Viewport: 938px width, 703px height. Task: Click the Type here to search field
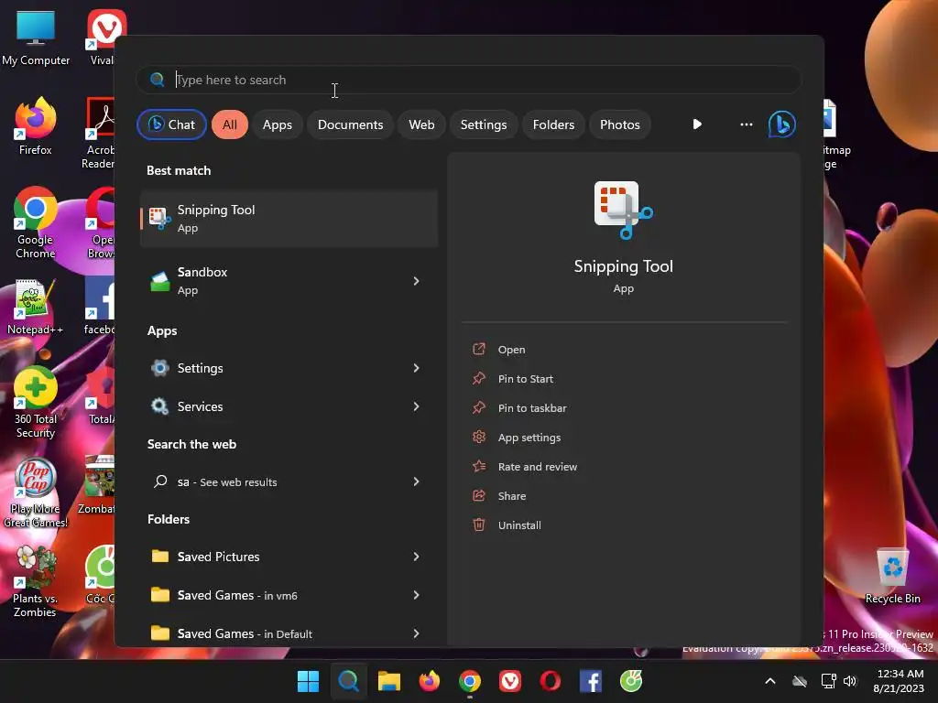(468, 80)
